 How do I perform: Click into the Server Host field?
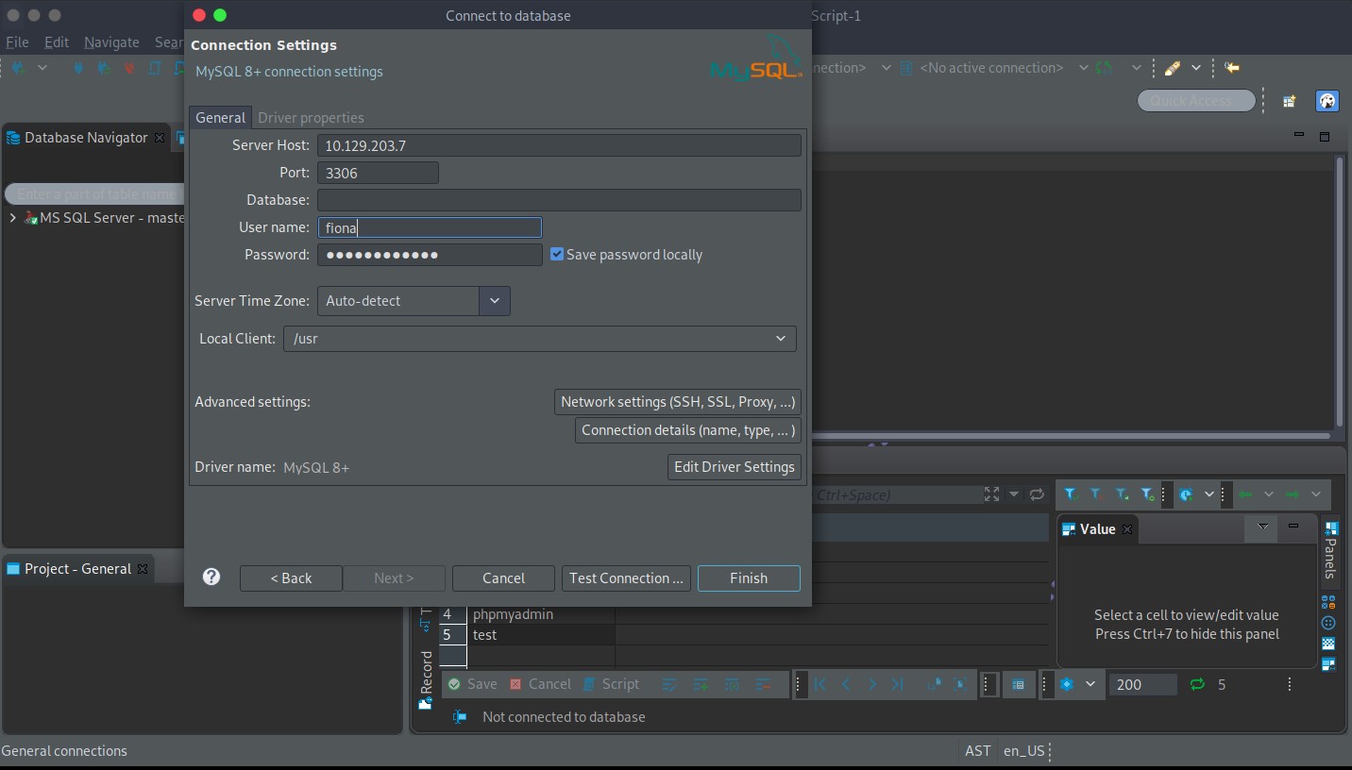[559, 145]
